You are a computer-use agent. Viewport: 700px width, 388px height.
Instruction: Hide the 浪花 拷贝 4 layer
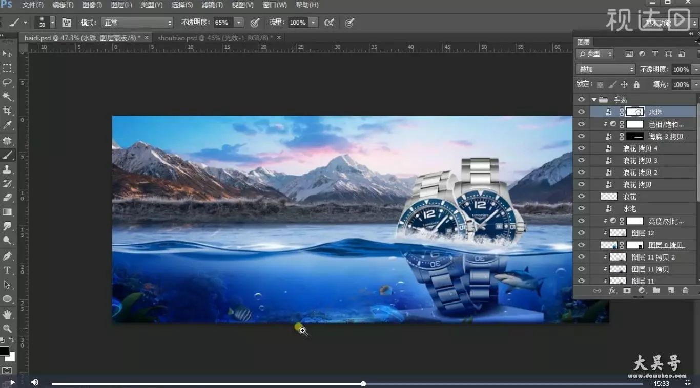pyautogui.click(x=581, y=148)
